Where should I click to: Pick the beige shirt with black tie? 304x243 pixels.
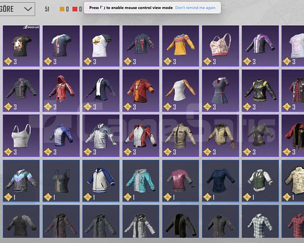(x=181, y=135)
